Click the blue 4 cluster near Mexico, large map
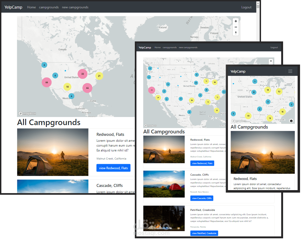The width and height of the screenshot is (303, 241). pyautogui.click(x=71, y=96)
